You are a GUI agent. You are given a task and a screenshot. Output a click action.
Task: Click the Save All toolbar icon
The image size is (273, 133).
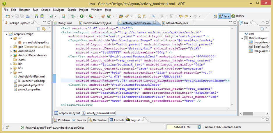point(22,16)
